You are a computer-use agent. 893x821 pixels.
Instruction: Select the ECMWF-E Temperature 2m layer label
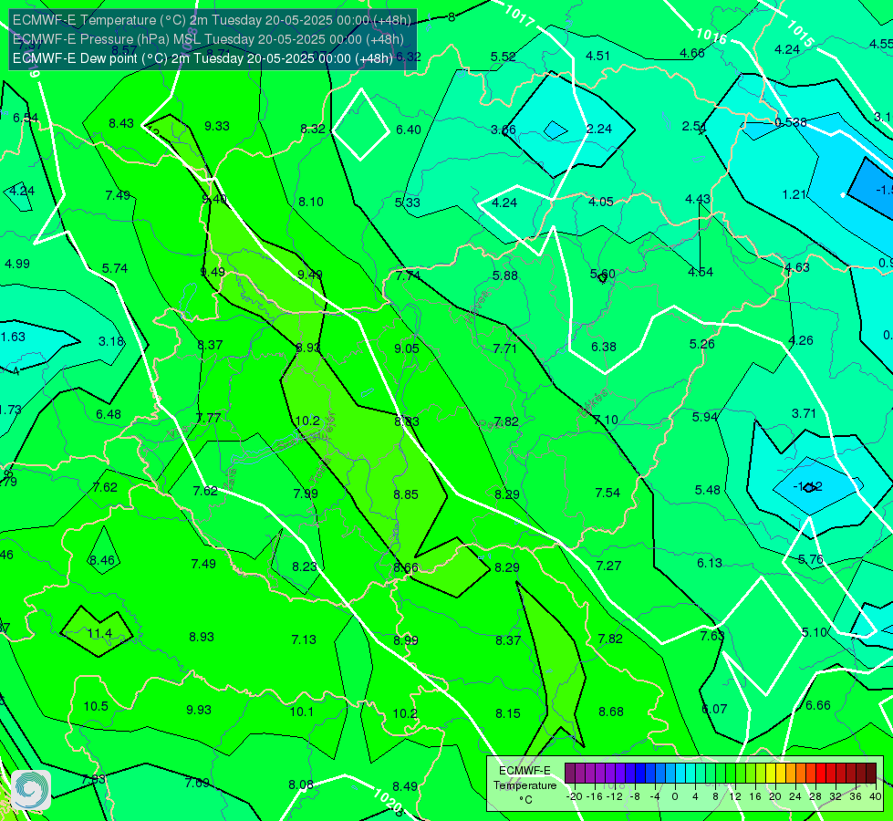pos(212,20)
